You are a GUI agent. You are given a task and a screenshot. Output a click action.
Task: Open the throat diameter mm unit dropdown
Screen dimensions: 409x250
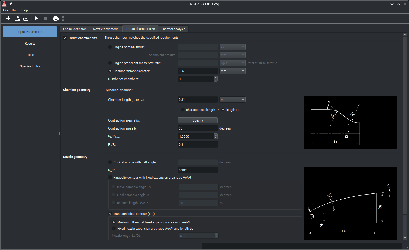(232, 71)
